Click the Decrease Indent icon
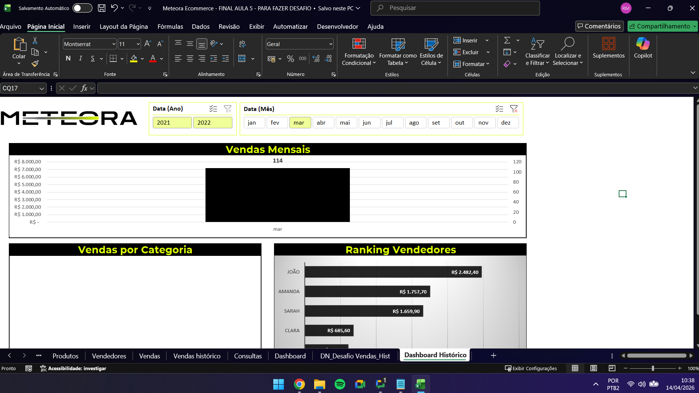Viewport: 699px width, 393px height. click(214, 59)
